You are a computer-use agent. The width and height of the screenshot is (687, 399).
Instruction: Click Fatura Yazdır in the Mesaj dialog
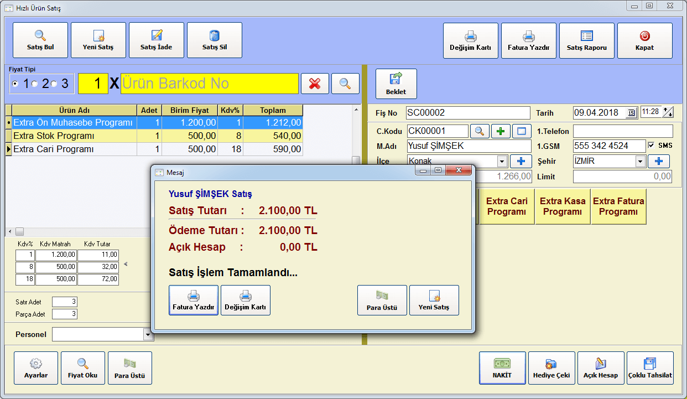pyautogui.click(x=194, y=300)
